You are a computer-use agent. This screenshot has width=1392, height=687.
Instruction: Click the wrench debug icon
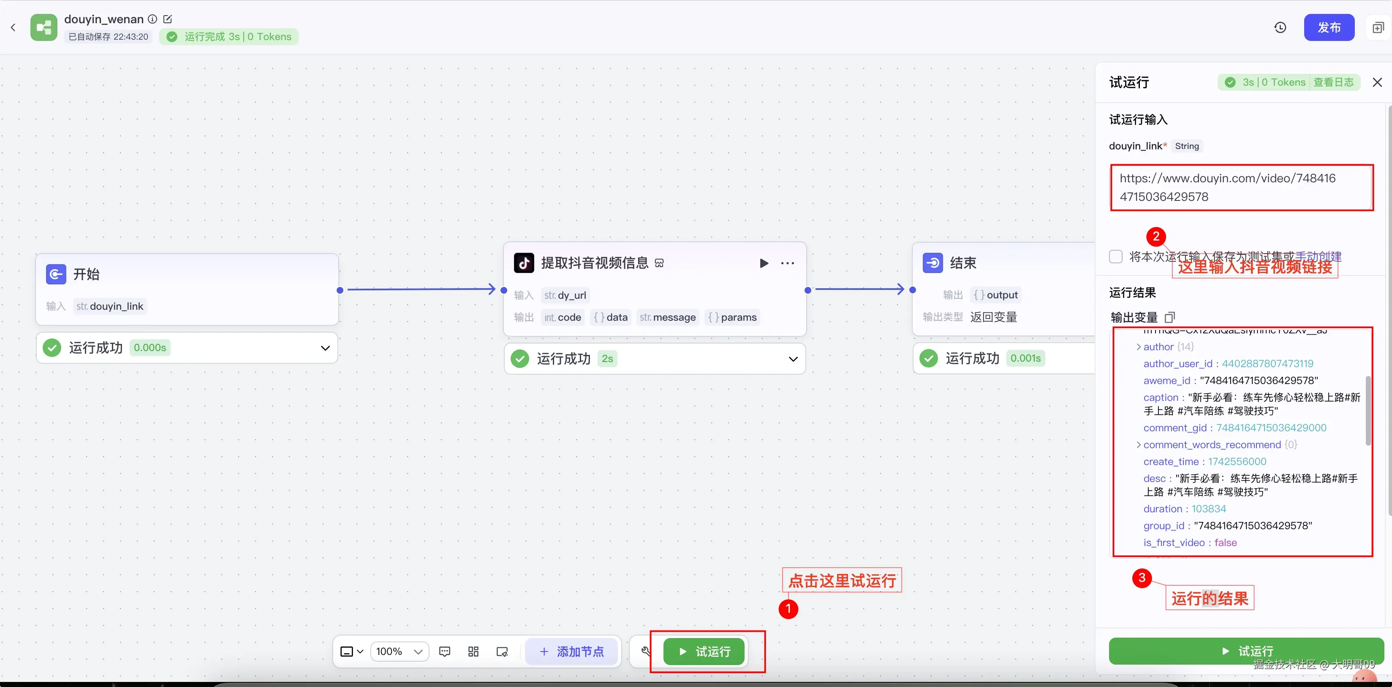click(646, 651)
